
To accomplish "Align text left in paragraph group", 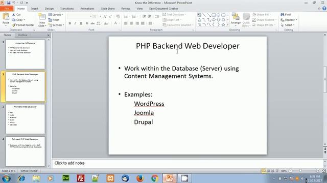I will coord(126,23).
